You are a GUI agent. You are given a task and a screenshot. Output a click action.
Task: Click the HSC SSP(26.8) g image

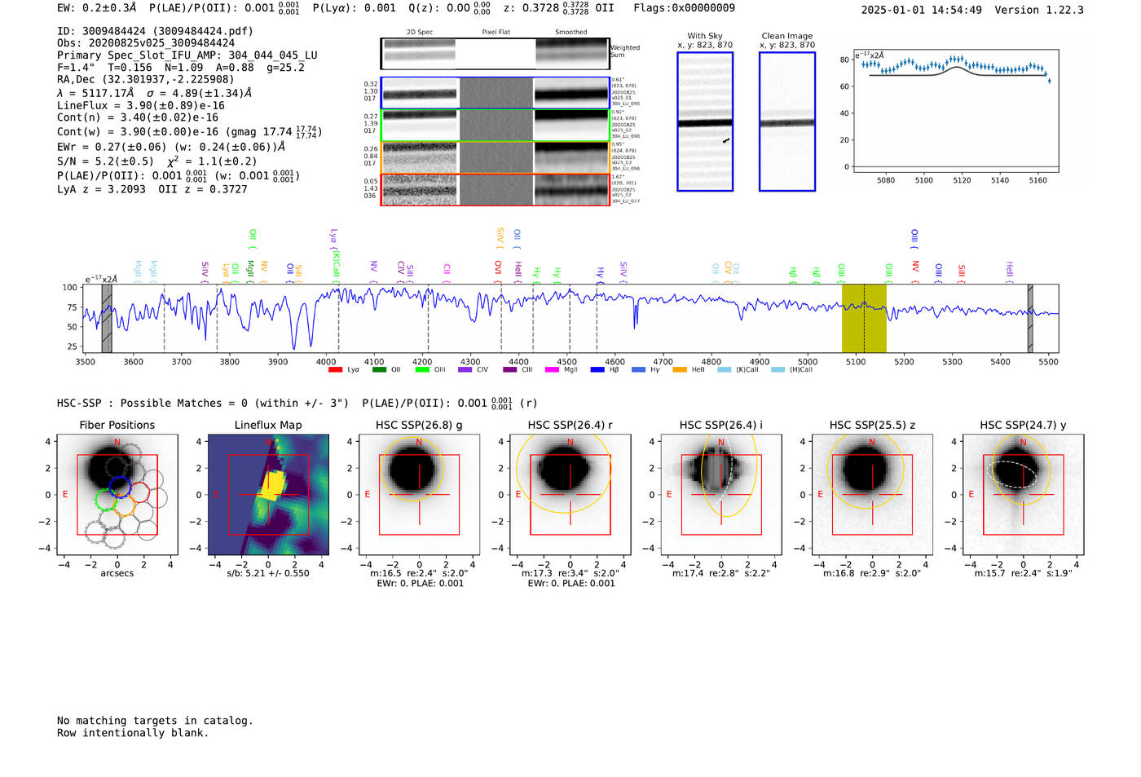click(420, 495)
